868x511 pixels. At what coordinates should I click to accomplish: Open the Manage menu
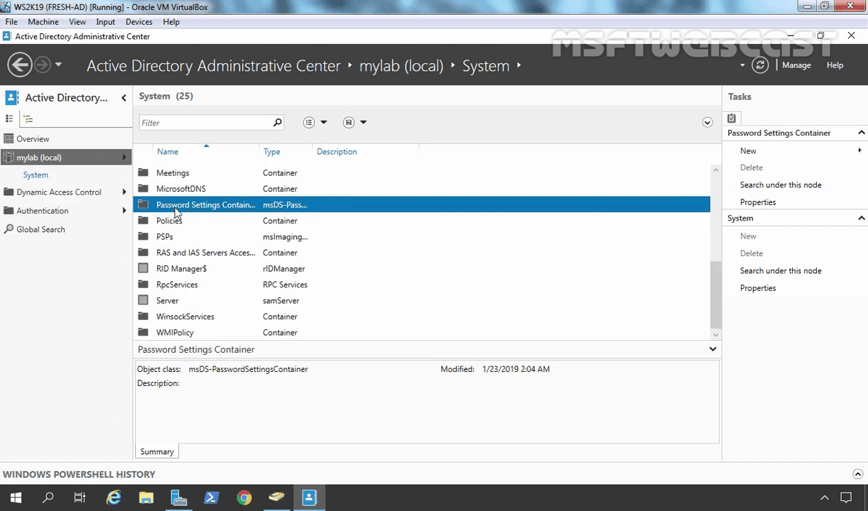796,65
